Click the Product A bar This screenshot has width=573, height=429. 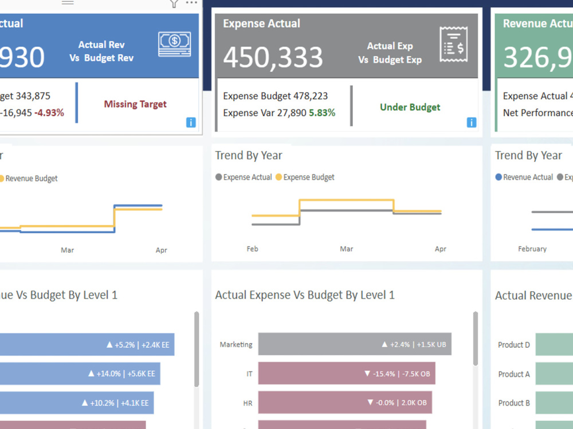[554, 374]
